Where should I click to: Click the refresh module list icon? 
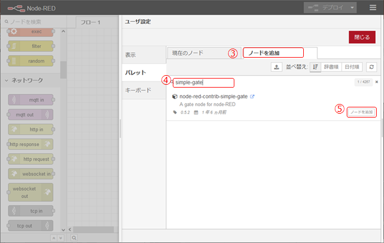tap(372, 67)
